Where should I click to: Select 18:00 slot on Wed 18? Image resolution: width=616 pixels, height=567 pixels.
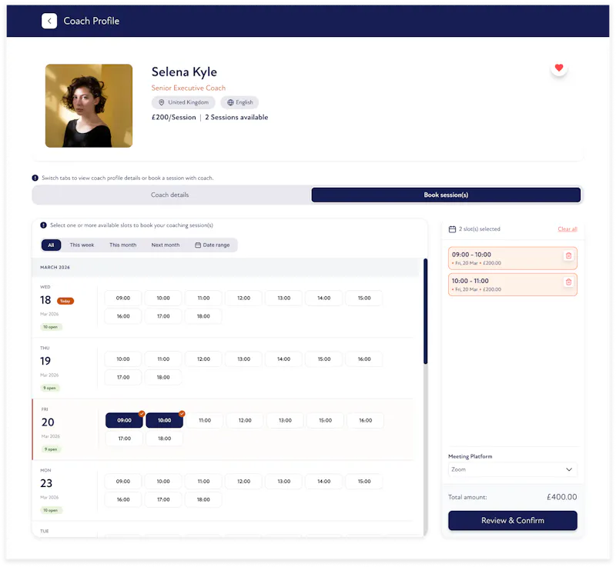tap(203, 316)
